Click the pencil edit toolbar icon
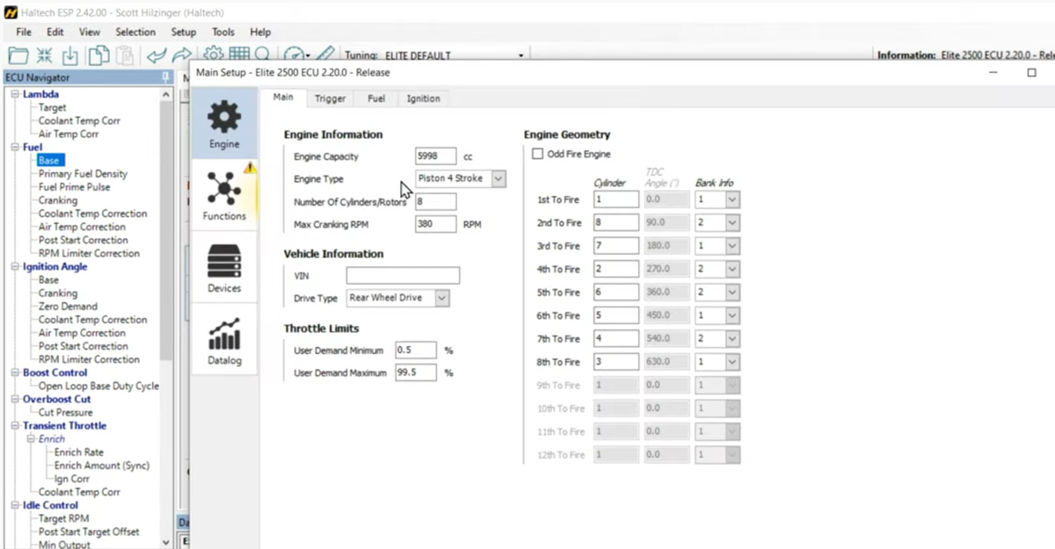 click(x=325, y=55)
